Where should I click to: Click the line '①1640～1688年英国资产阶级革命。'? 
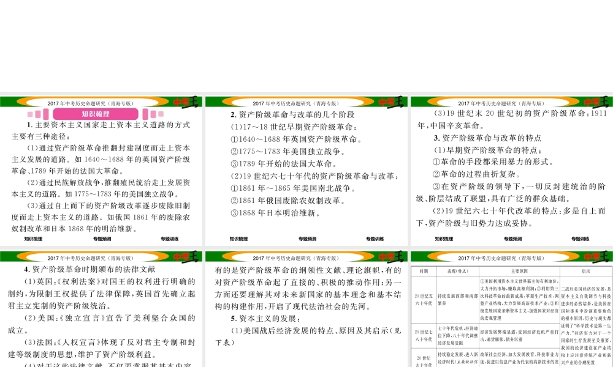click(x=297, y=139)
